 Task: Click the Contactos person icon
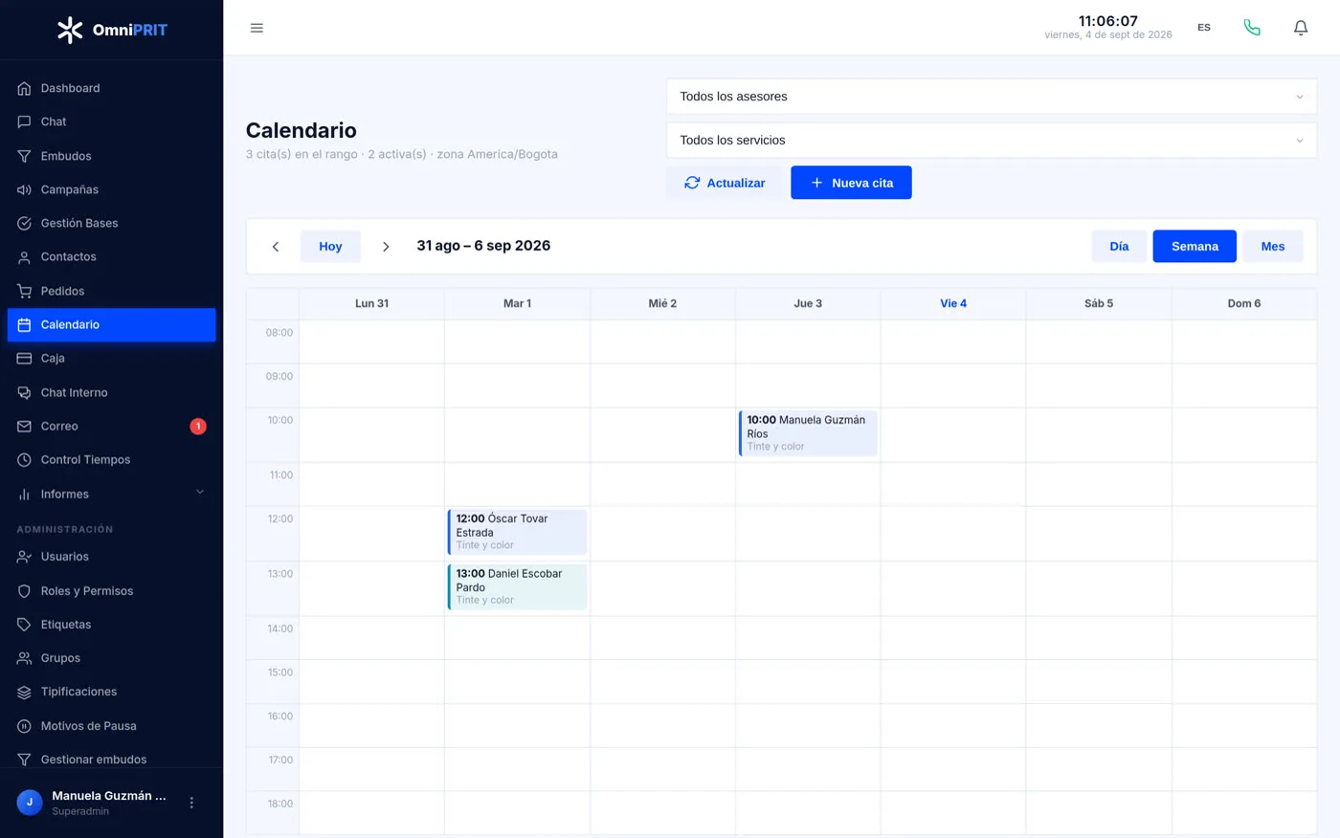[x=25, y=257]
